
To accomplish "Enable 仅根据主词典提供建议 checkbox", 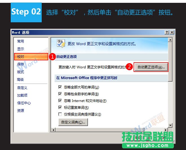I will tap(60, 114).
